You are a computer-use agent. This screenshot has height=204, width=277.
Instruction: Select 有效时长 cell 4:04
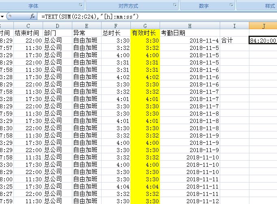click(x=145, y=186)
